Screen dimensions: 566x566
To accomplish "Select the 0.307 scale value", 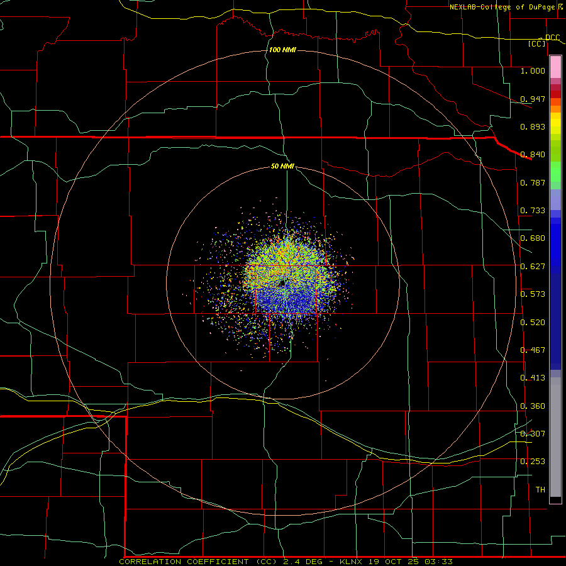I will pyautogui.click(x=533, y=434).
